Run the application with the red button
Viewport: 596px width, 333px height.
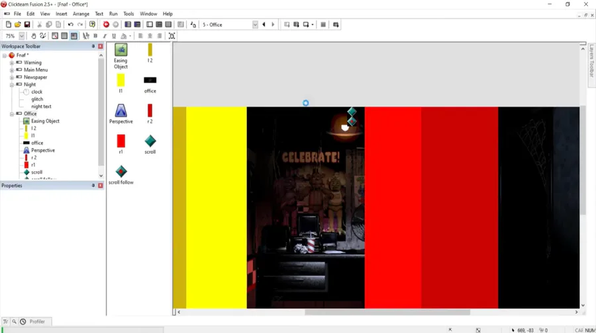click(106, 24)
